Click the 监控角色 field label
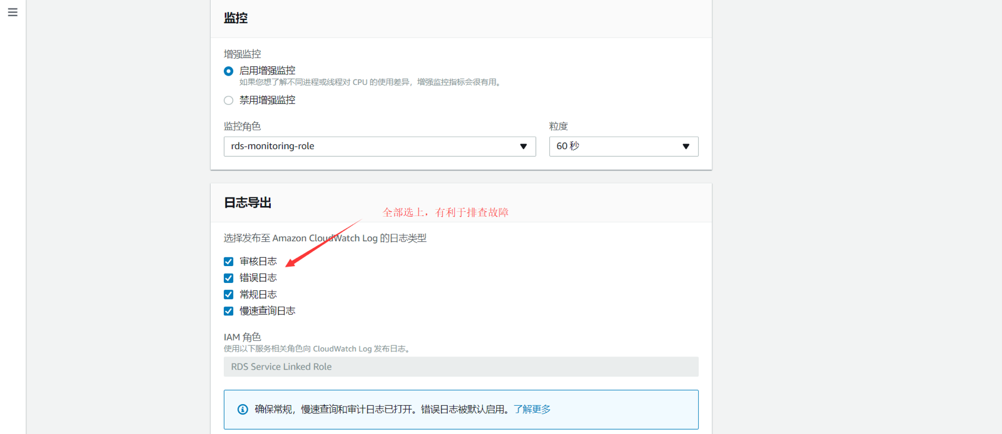The image size is (1002, 434). click(x=242, y=127)
